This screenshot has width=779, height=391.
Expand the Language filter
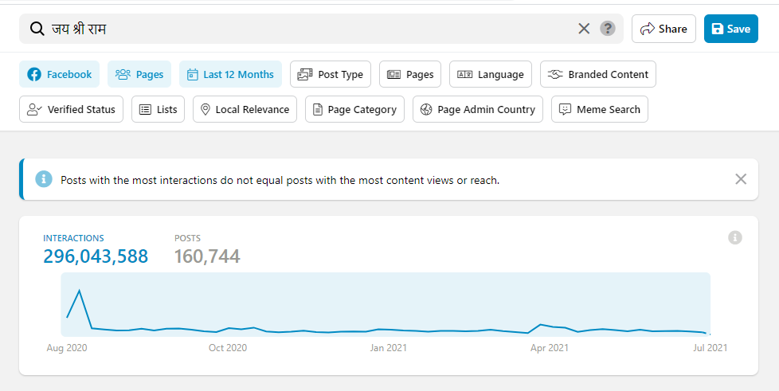(491, 74)
